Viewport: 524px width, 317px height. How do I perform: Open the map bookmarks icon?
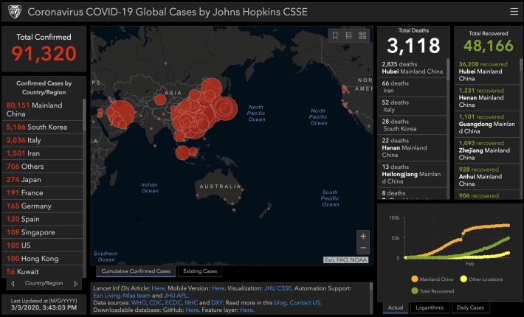pos(335,35)
